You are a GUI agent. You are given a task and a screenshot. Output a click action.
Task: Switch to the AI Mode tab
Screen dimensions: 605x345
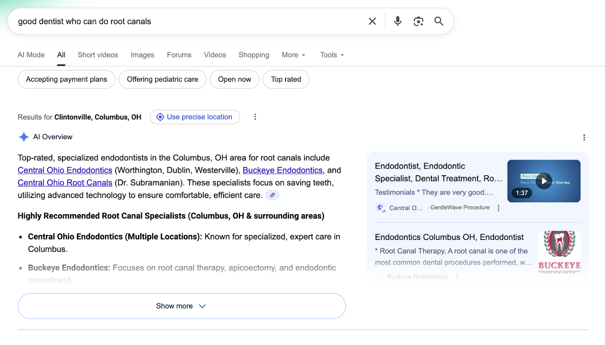31,55
